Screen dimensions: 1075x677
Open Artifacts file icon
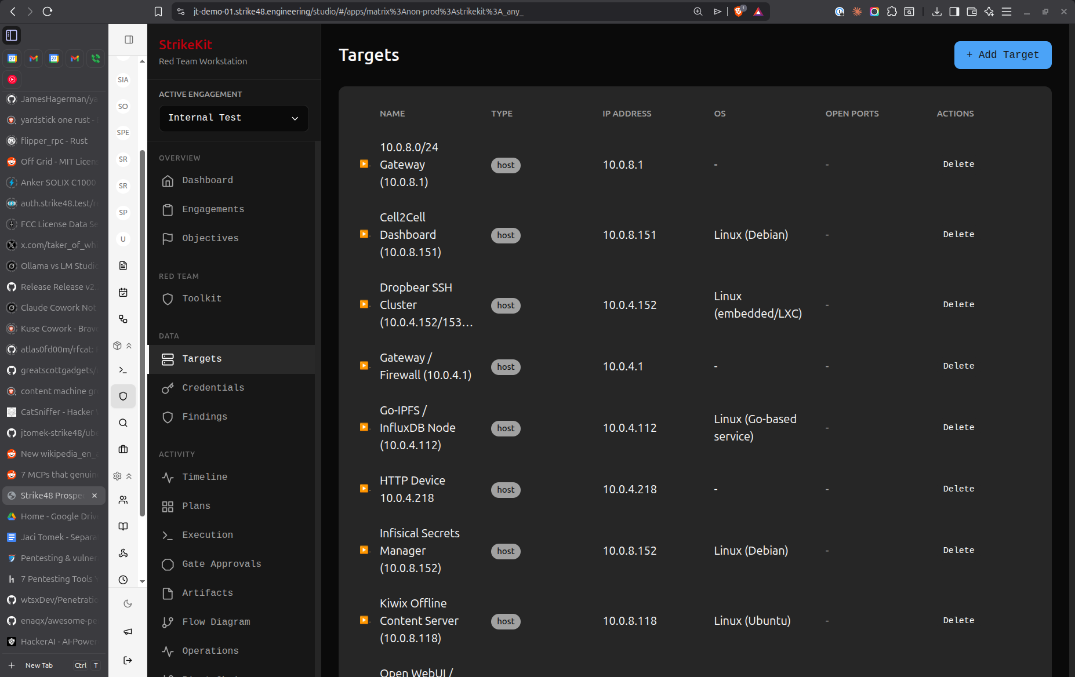(x=168, y=594)
